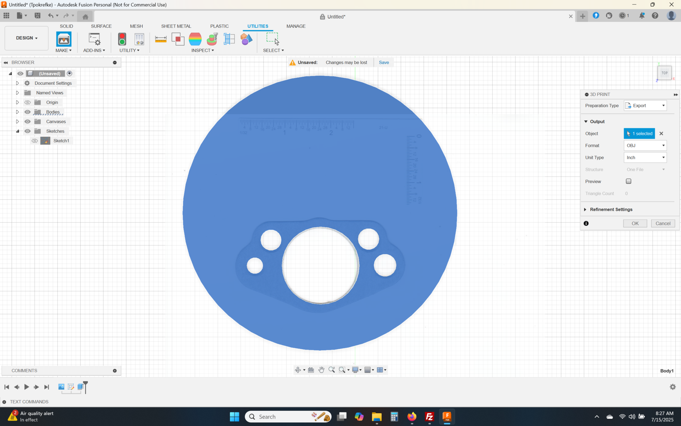Click the timeline play button
This screenshot has height=426, width=681.
pos(27,387)
